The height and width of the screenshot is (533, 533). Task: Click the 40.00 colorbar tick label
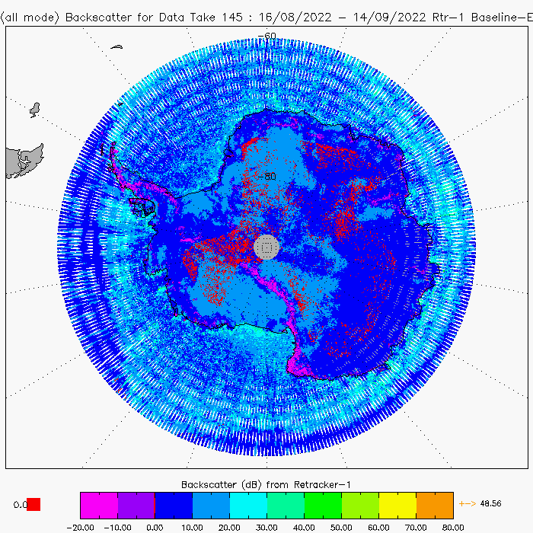[x=304, y=528]
